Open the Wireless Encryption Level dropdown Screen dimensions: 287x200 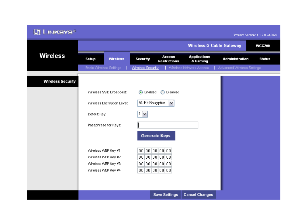click(x=156, y=103)
